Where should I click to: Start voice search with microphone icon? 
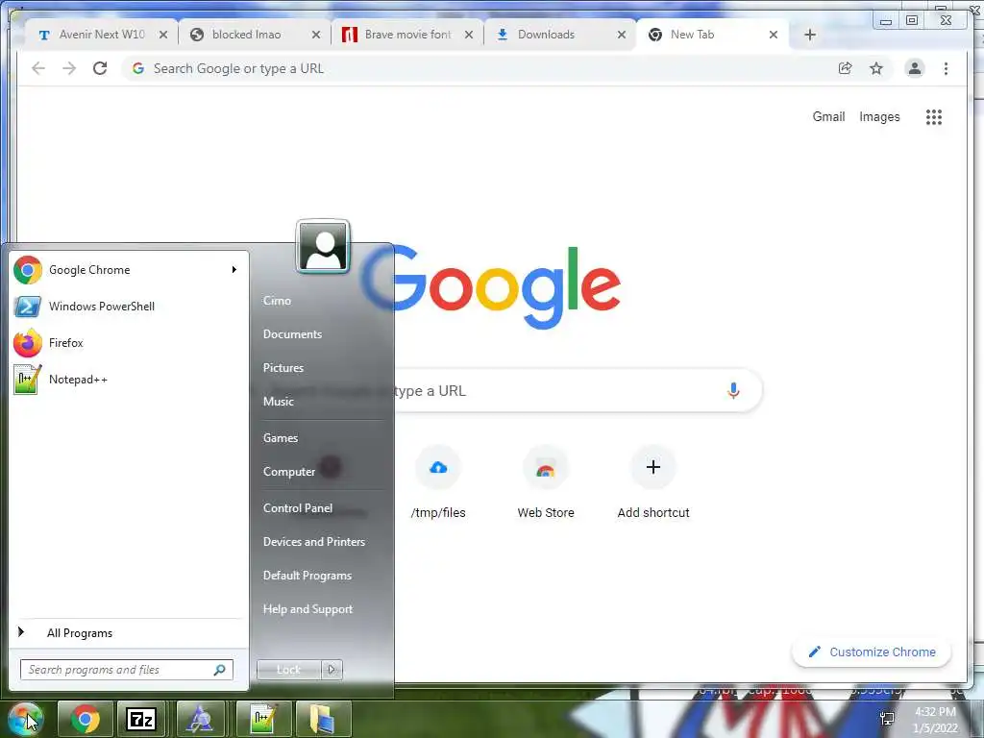733,390
